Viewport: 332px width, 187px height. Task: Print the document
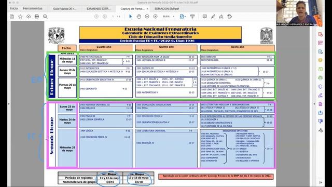point(37,17)
